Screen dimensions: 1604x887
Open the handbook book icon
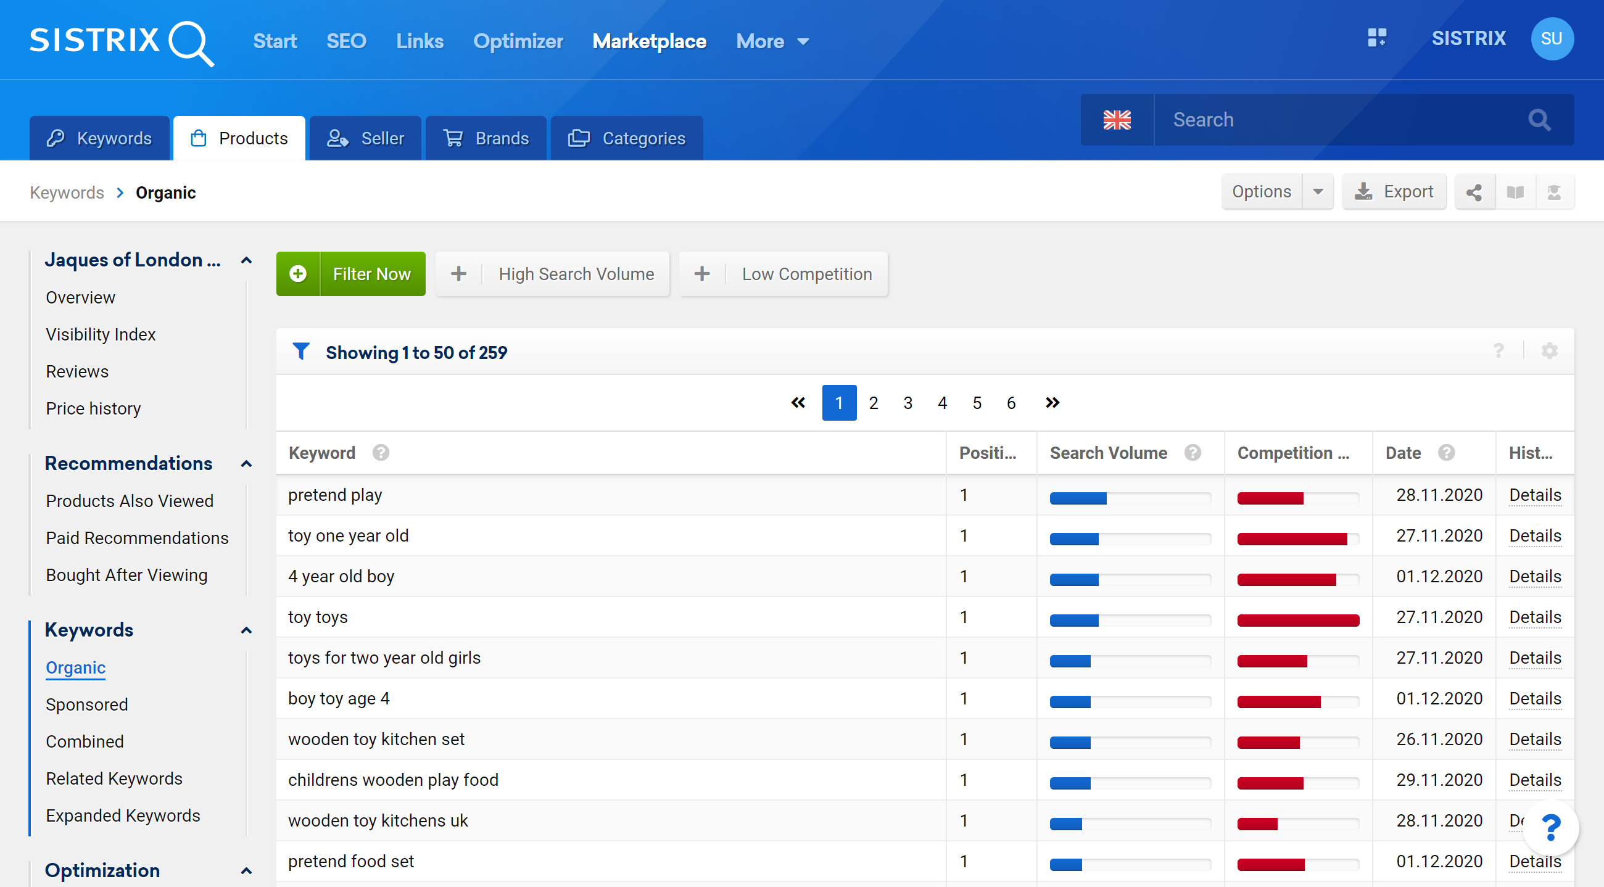(x=1515, y=192)
